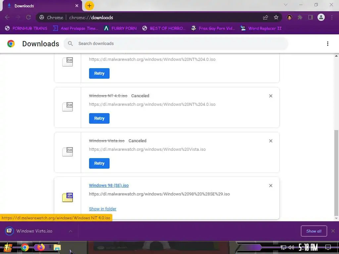Click the Windows 98 (SE) iso file icon
This screenshot has width=339, height=254.
coord(68,197)
